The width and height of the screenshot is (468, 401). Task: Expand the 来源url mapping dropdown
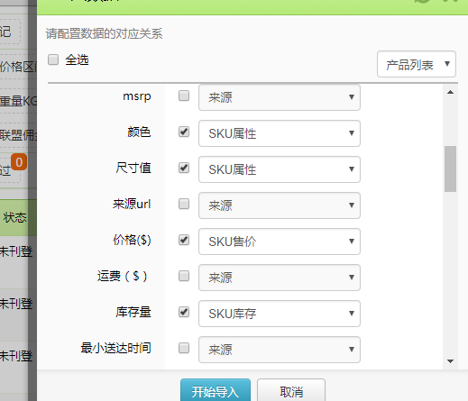pyautogui.click(x=280, y=205)
